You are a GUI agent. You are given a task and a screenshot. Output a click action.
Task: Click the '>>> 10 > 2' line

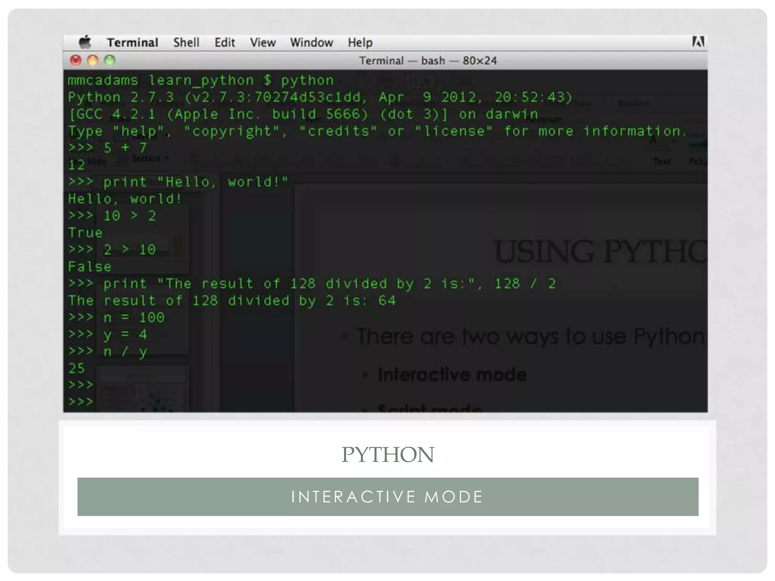pyautogui.click(x=112, y=216)
